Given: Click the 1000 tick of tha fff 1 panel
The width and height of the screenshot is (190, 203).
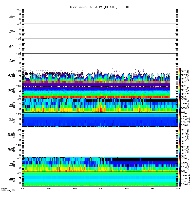Looking at the screenshot, I should [x=19, y=10].
